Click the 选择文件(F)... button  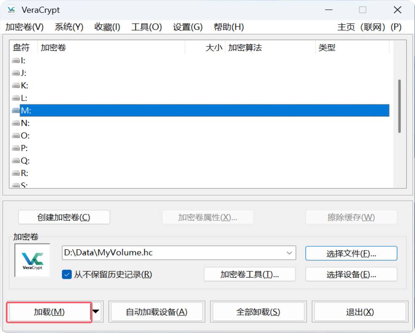pos(351,254)
